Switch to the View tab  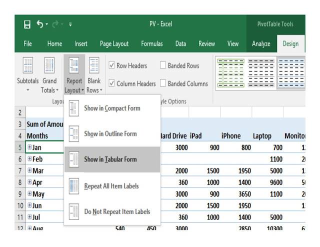tap(233, 43)
